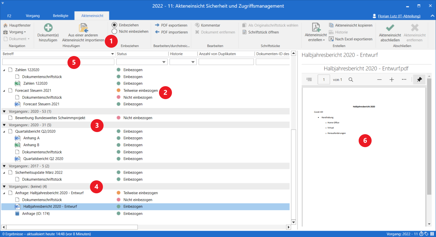436x237 pixels.
Task: Zoom in with plus in PDF viewer
Action: [x=392, y=79]
